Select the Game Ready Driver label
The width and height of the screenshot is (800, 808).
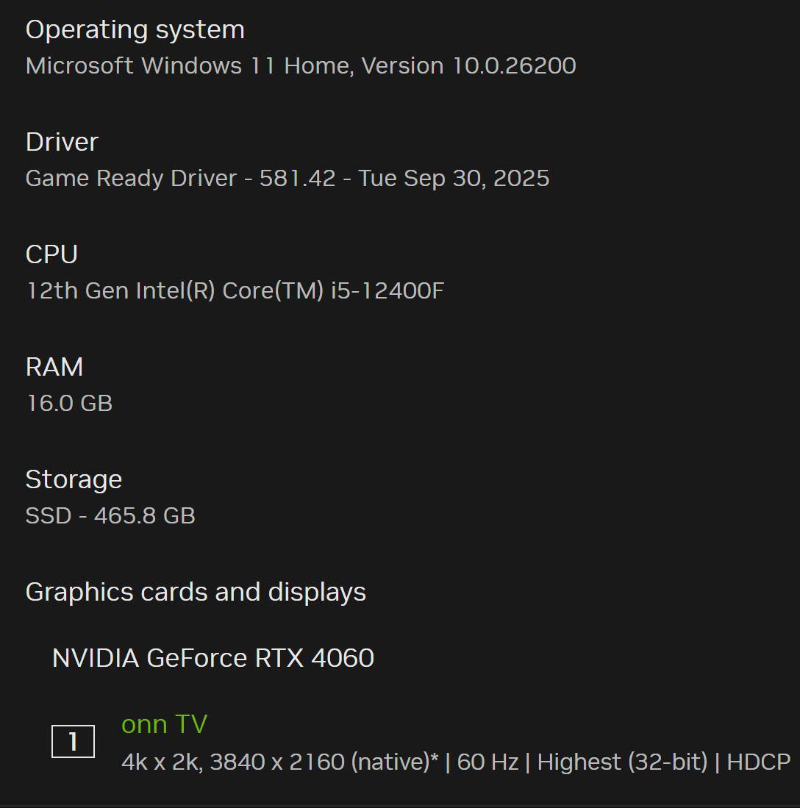131,179
